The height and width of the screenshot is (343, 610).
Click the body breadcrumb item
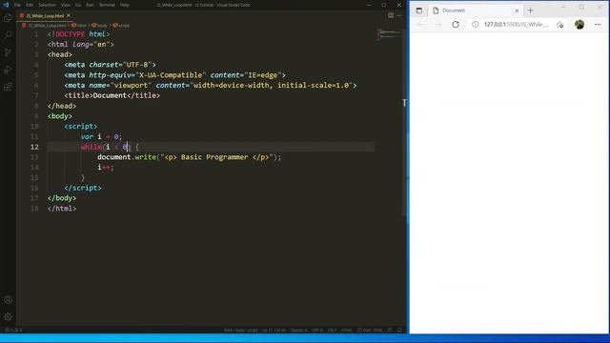(99, 26)
